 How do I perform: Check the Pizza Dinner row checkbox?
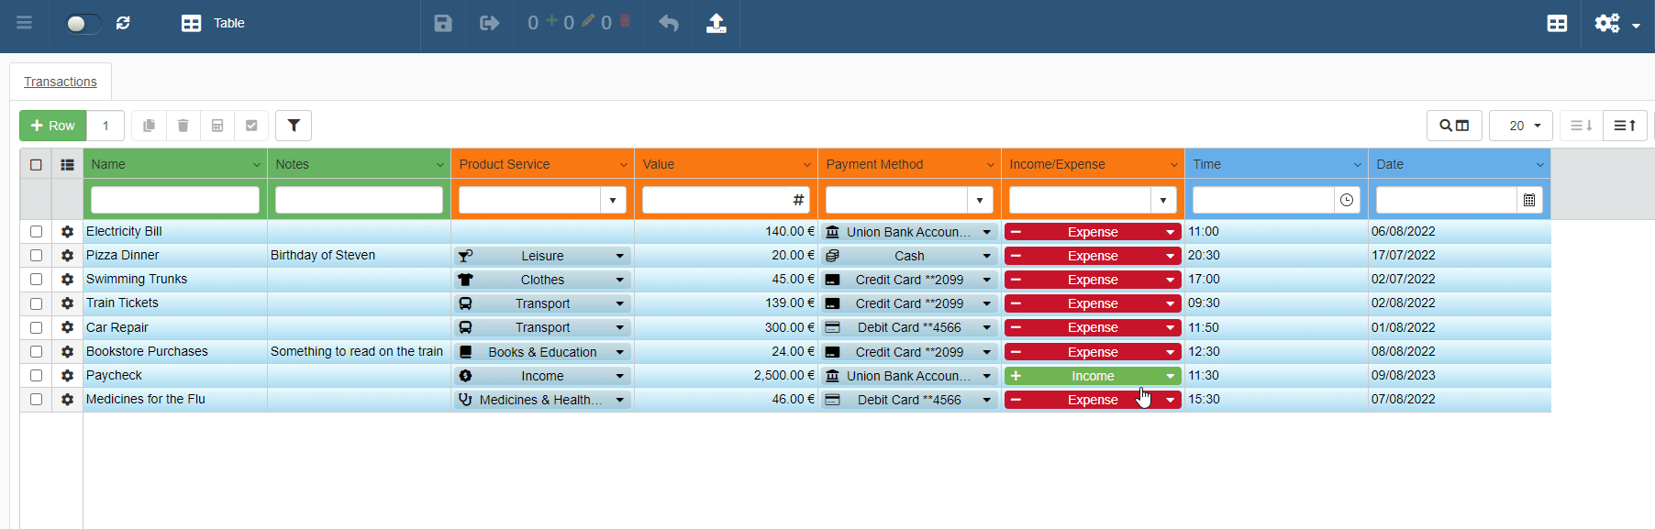coord(36,256)
